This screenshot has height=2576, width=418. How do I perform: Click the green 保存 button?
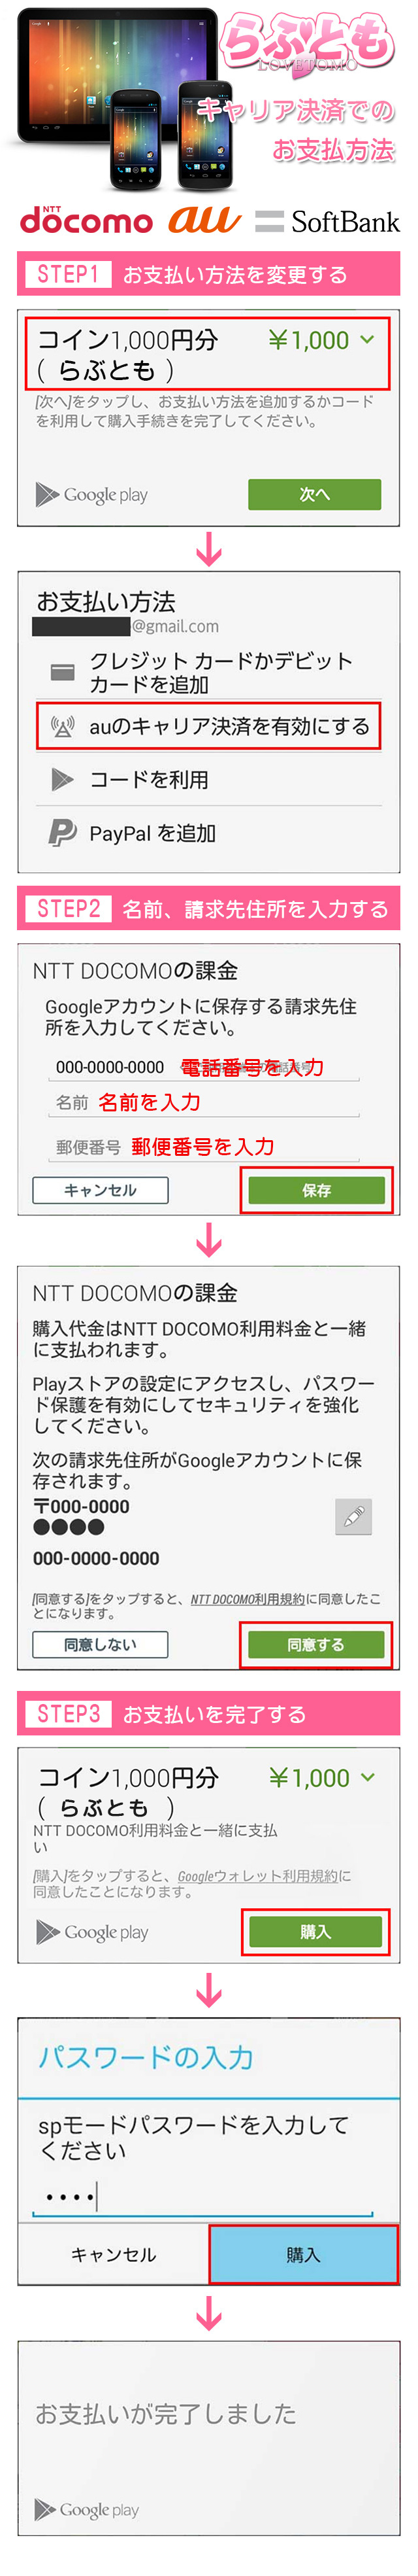coord(316,1190)
